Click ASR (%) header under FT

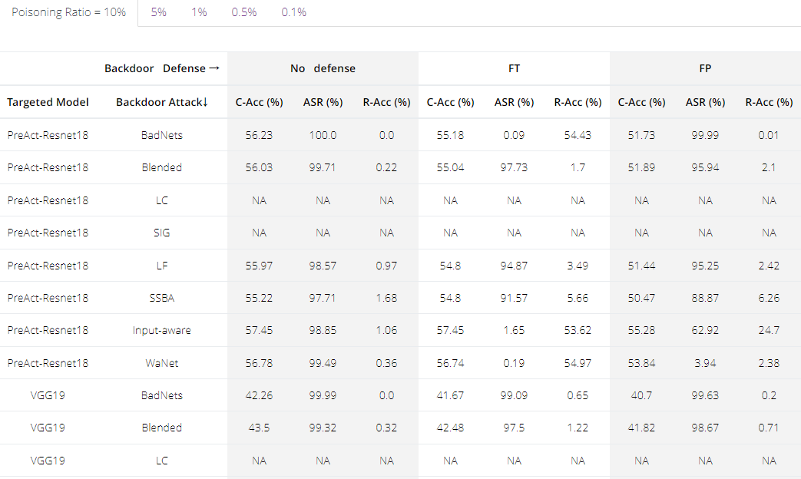coord(514,102)
